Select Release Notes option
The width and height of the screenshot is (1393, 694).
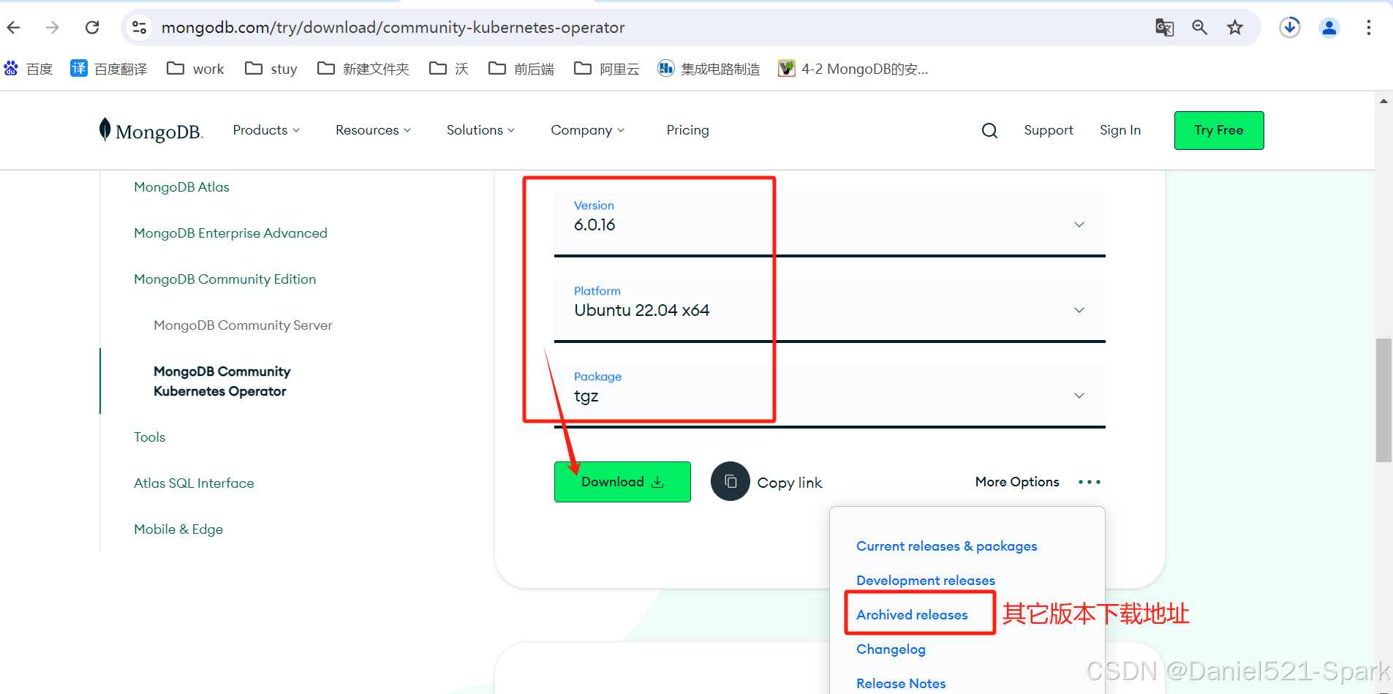tap(901, 684)
